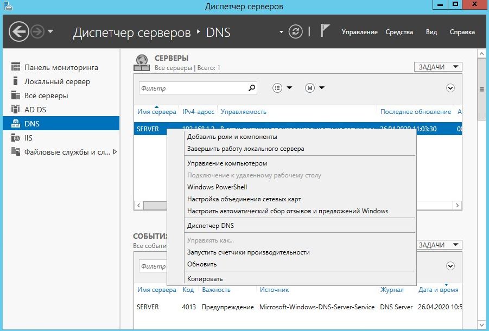Expand the Файловые службы arrow
This screenshot has height=331, width=489.
pos(115,152)
